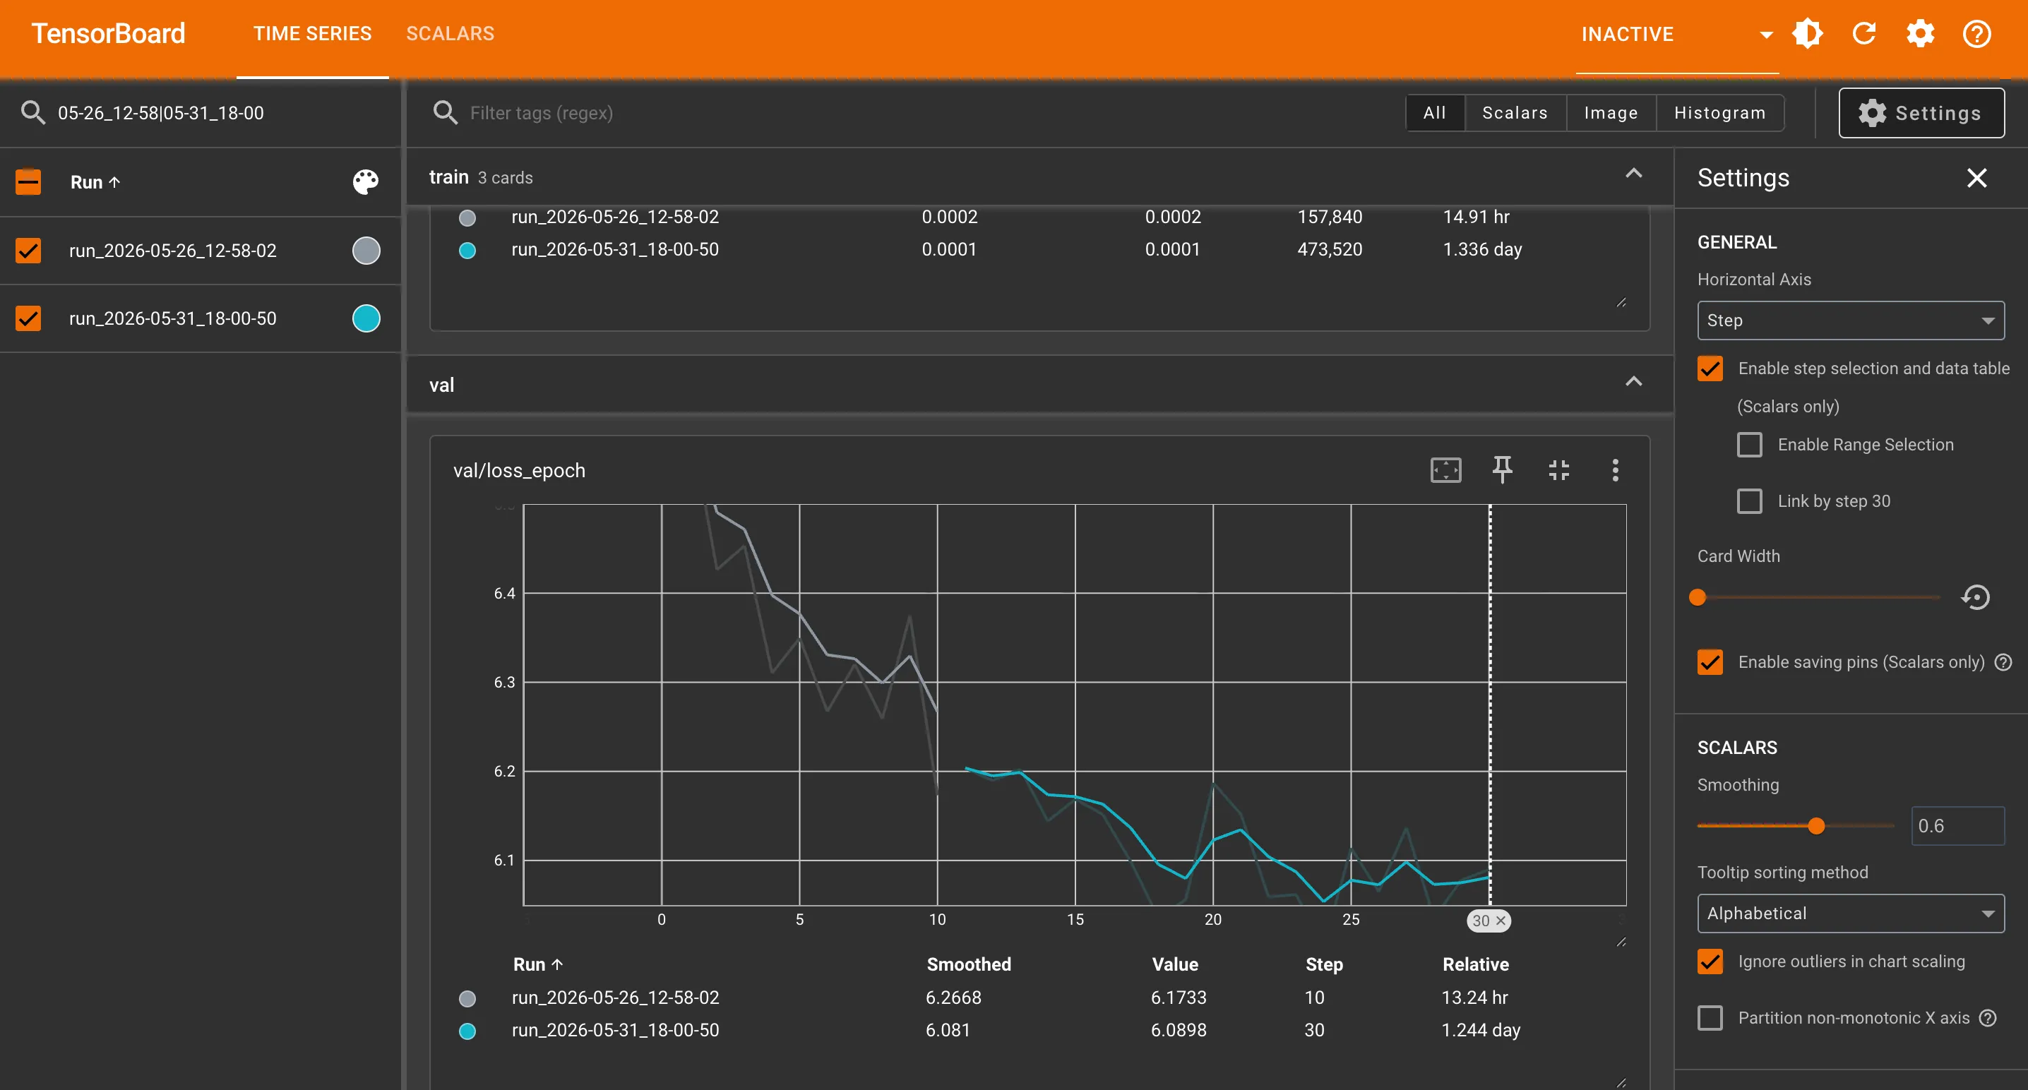Grab the val/loss_epoch chart resize handle
Screen dimensions: 2028x1090
coord(1621,941)
